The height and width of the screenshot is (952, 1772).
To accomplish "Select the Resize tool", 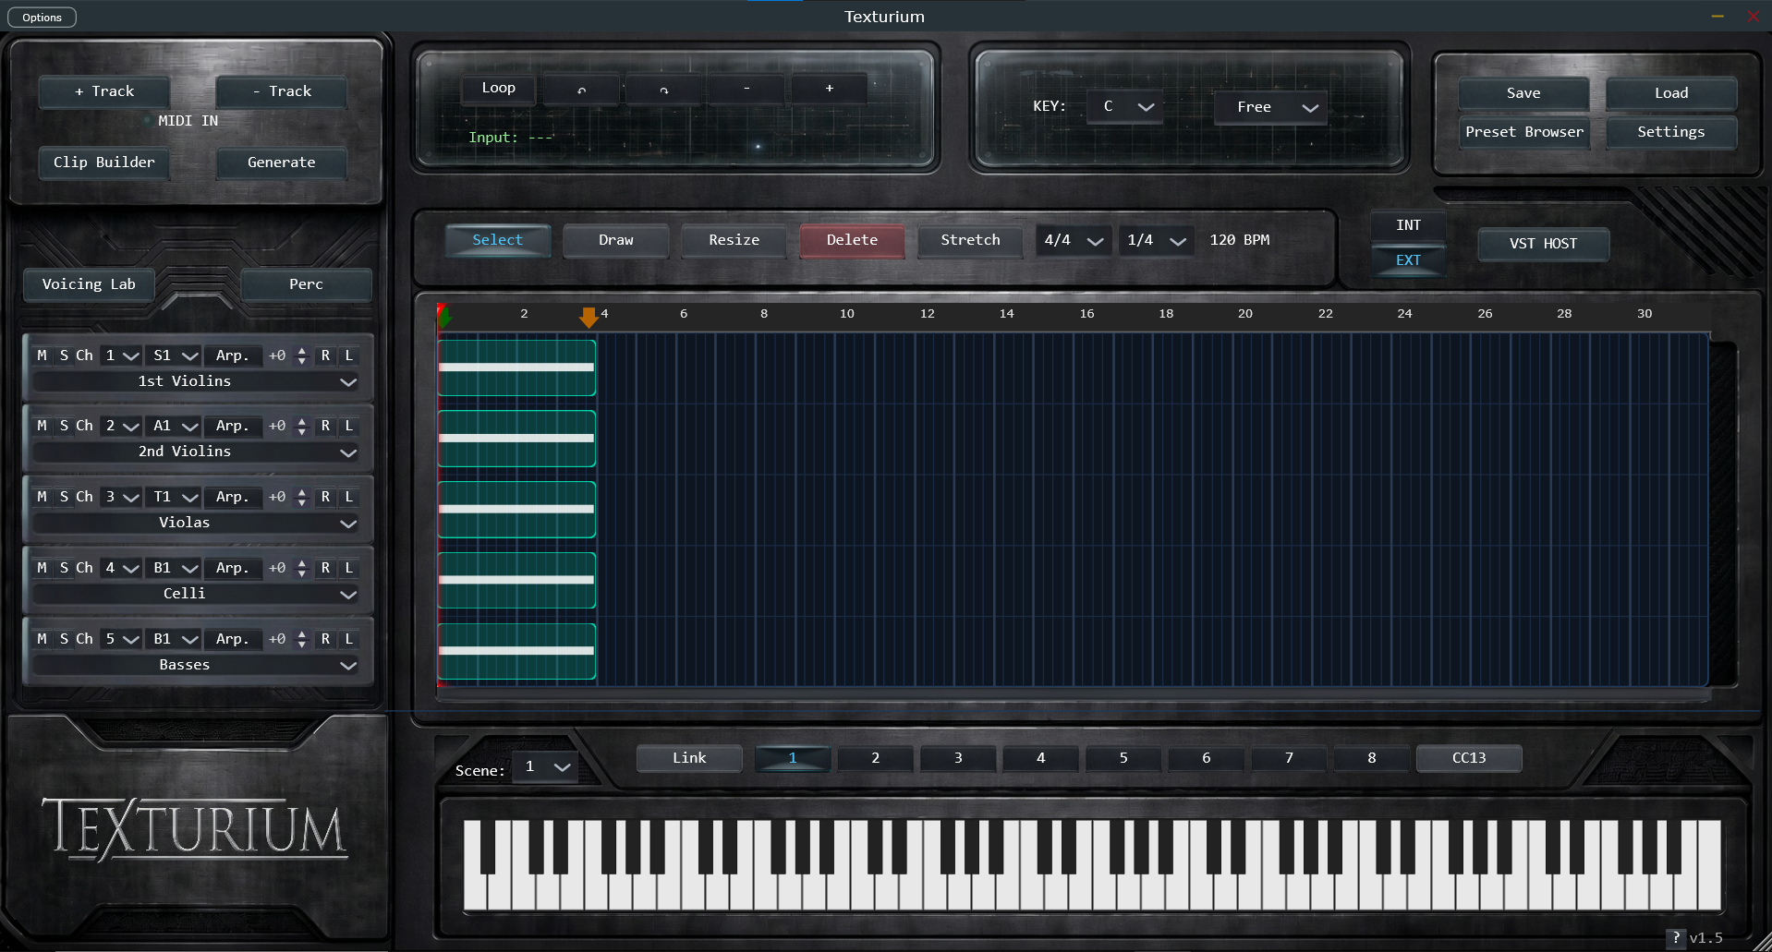I will tap(734, 241).
